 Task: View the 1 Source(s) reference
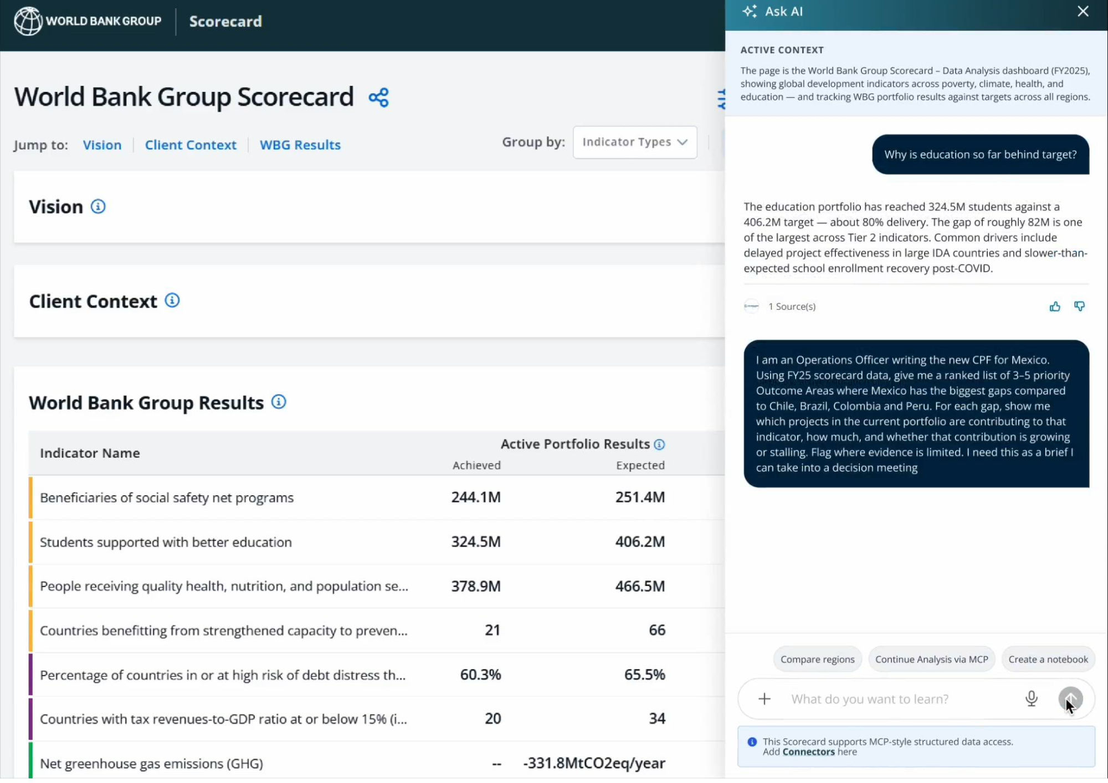coord(792,307)
